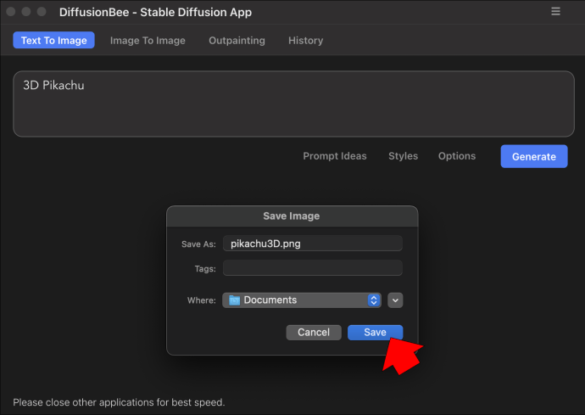Go to the History tab
This screenshot has width=585, height=415.
(305, 41)
